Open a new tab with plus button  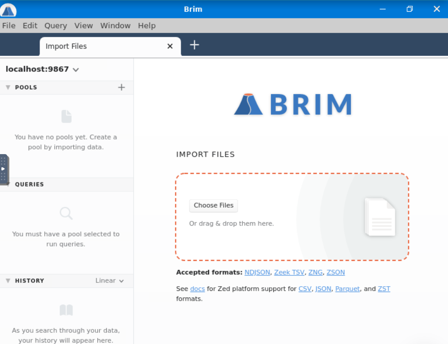[x=194, y=45]
